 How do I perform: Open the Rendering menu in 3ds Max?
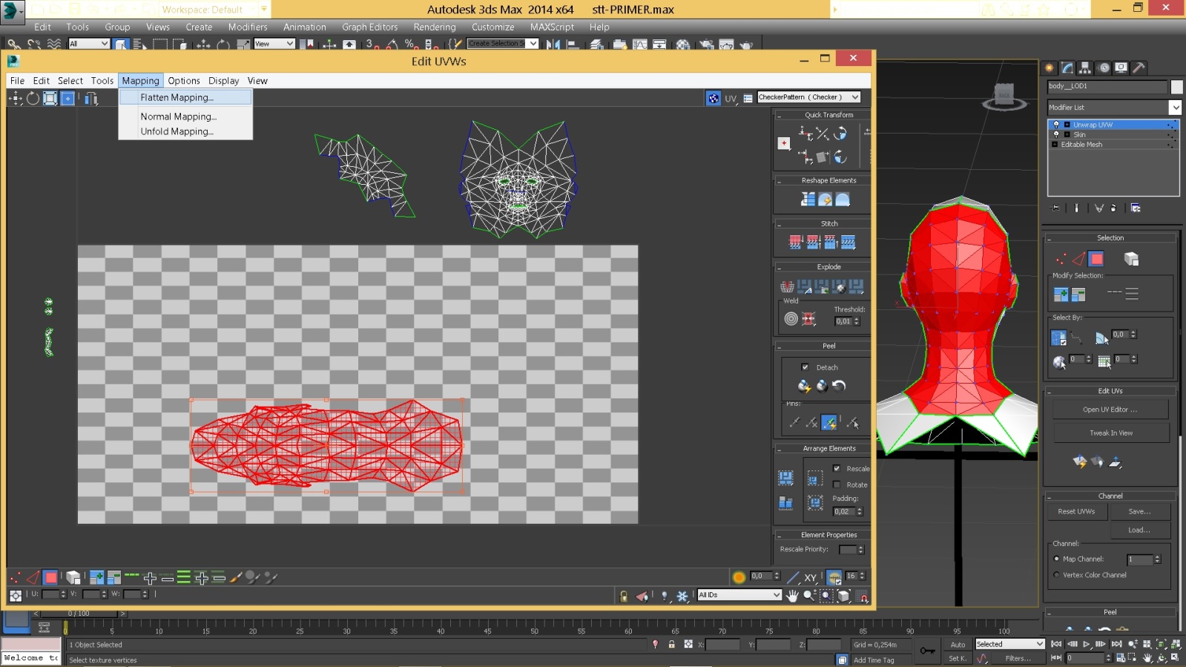[x=435, y=27]
